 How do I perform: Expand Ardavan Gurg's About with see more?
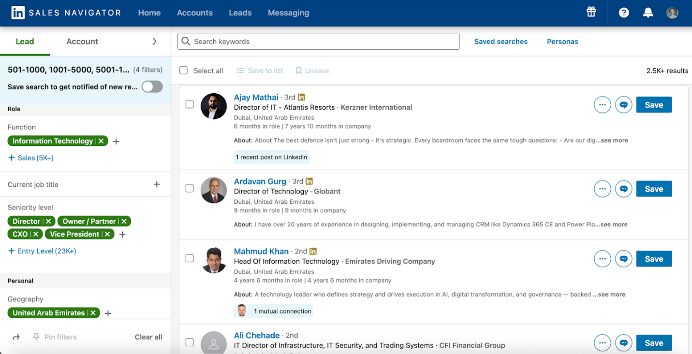tap(614, 225)
